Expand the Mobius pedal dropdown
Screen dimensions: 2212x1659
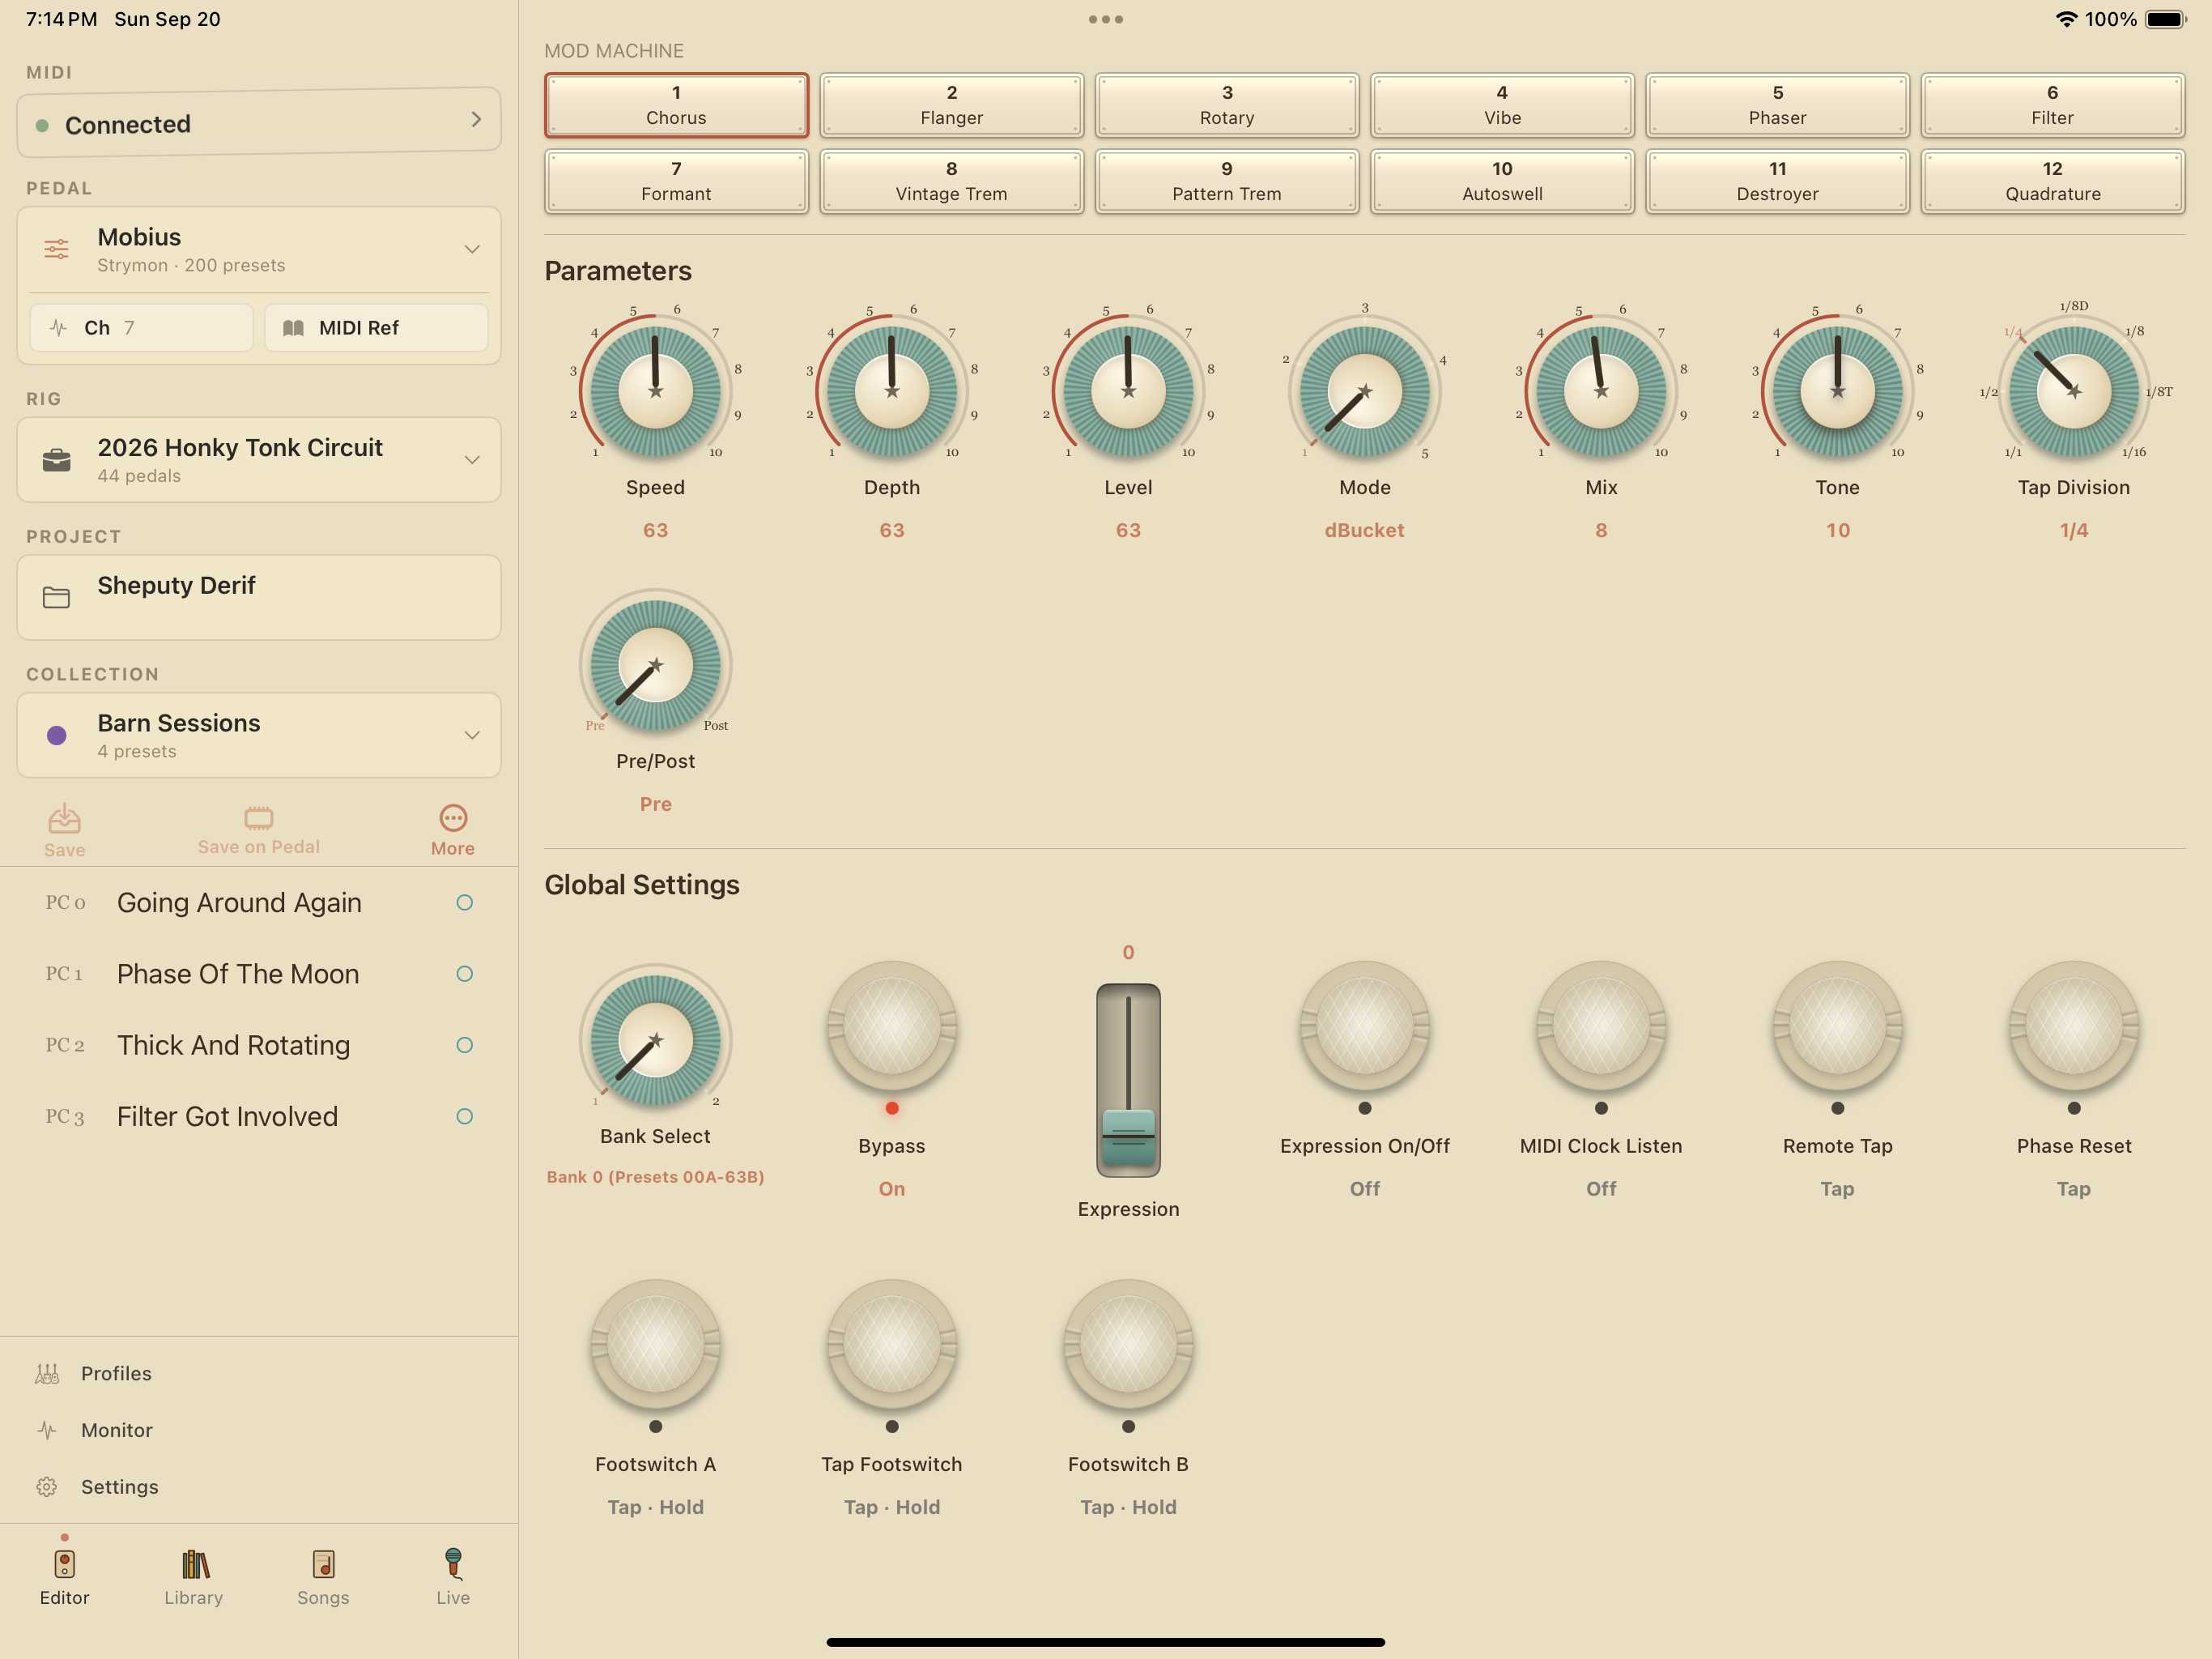pyautogui.click(x=472, y=249)
